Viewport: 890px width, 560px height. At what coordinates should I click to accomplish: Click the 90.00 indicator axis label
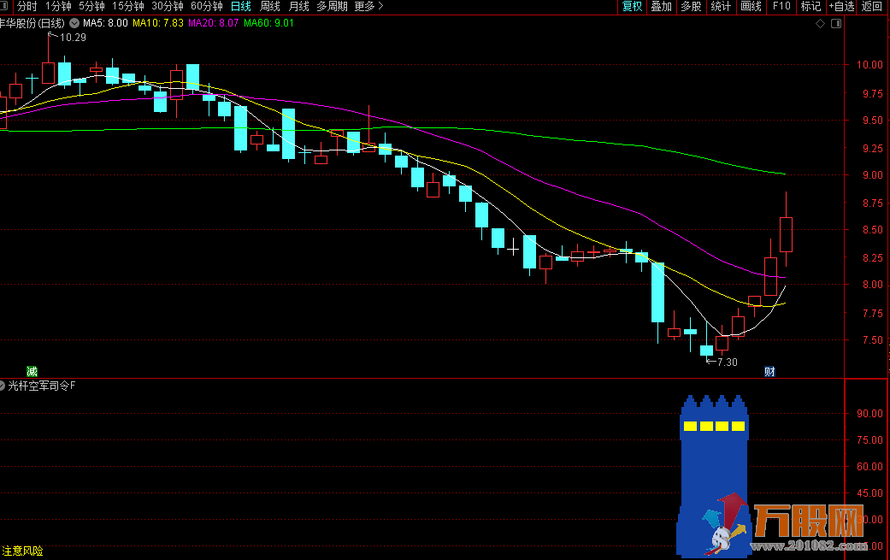coord(869,414)
